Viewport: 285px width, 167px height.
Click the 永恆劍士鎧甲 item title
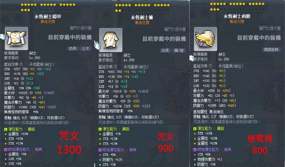(48, 16)
